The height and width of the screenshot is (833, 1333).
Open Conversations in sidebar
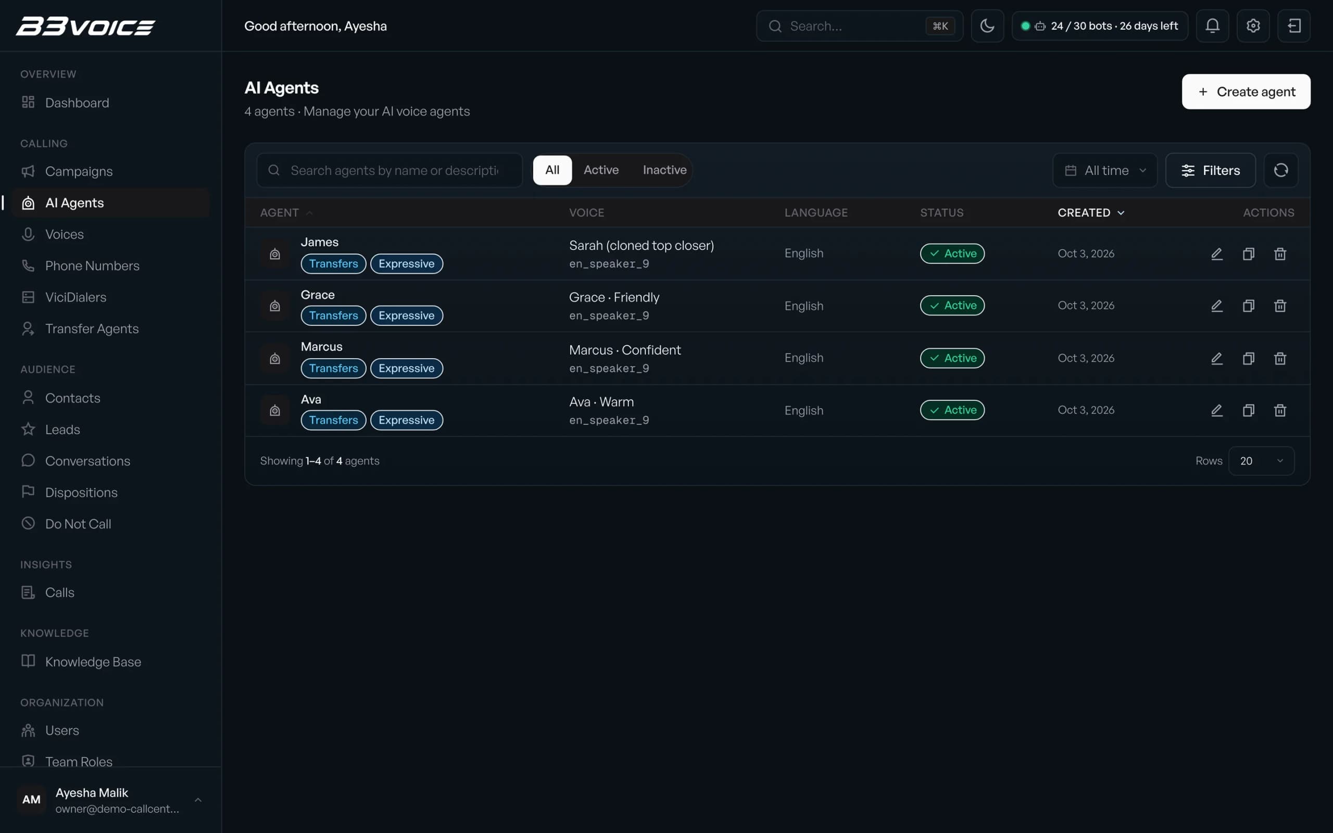[x=110, y=461]
